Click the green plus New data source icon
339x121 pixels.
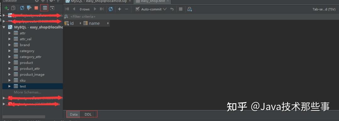point(7,8)
